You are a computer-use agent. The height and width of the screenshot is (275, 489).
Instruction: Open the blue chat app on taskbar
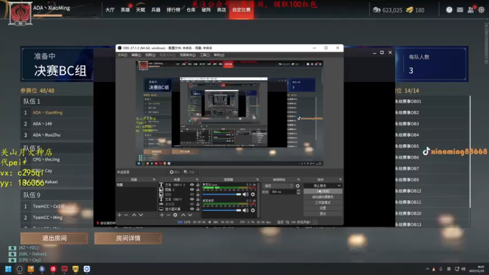87,269
